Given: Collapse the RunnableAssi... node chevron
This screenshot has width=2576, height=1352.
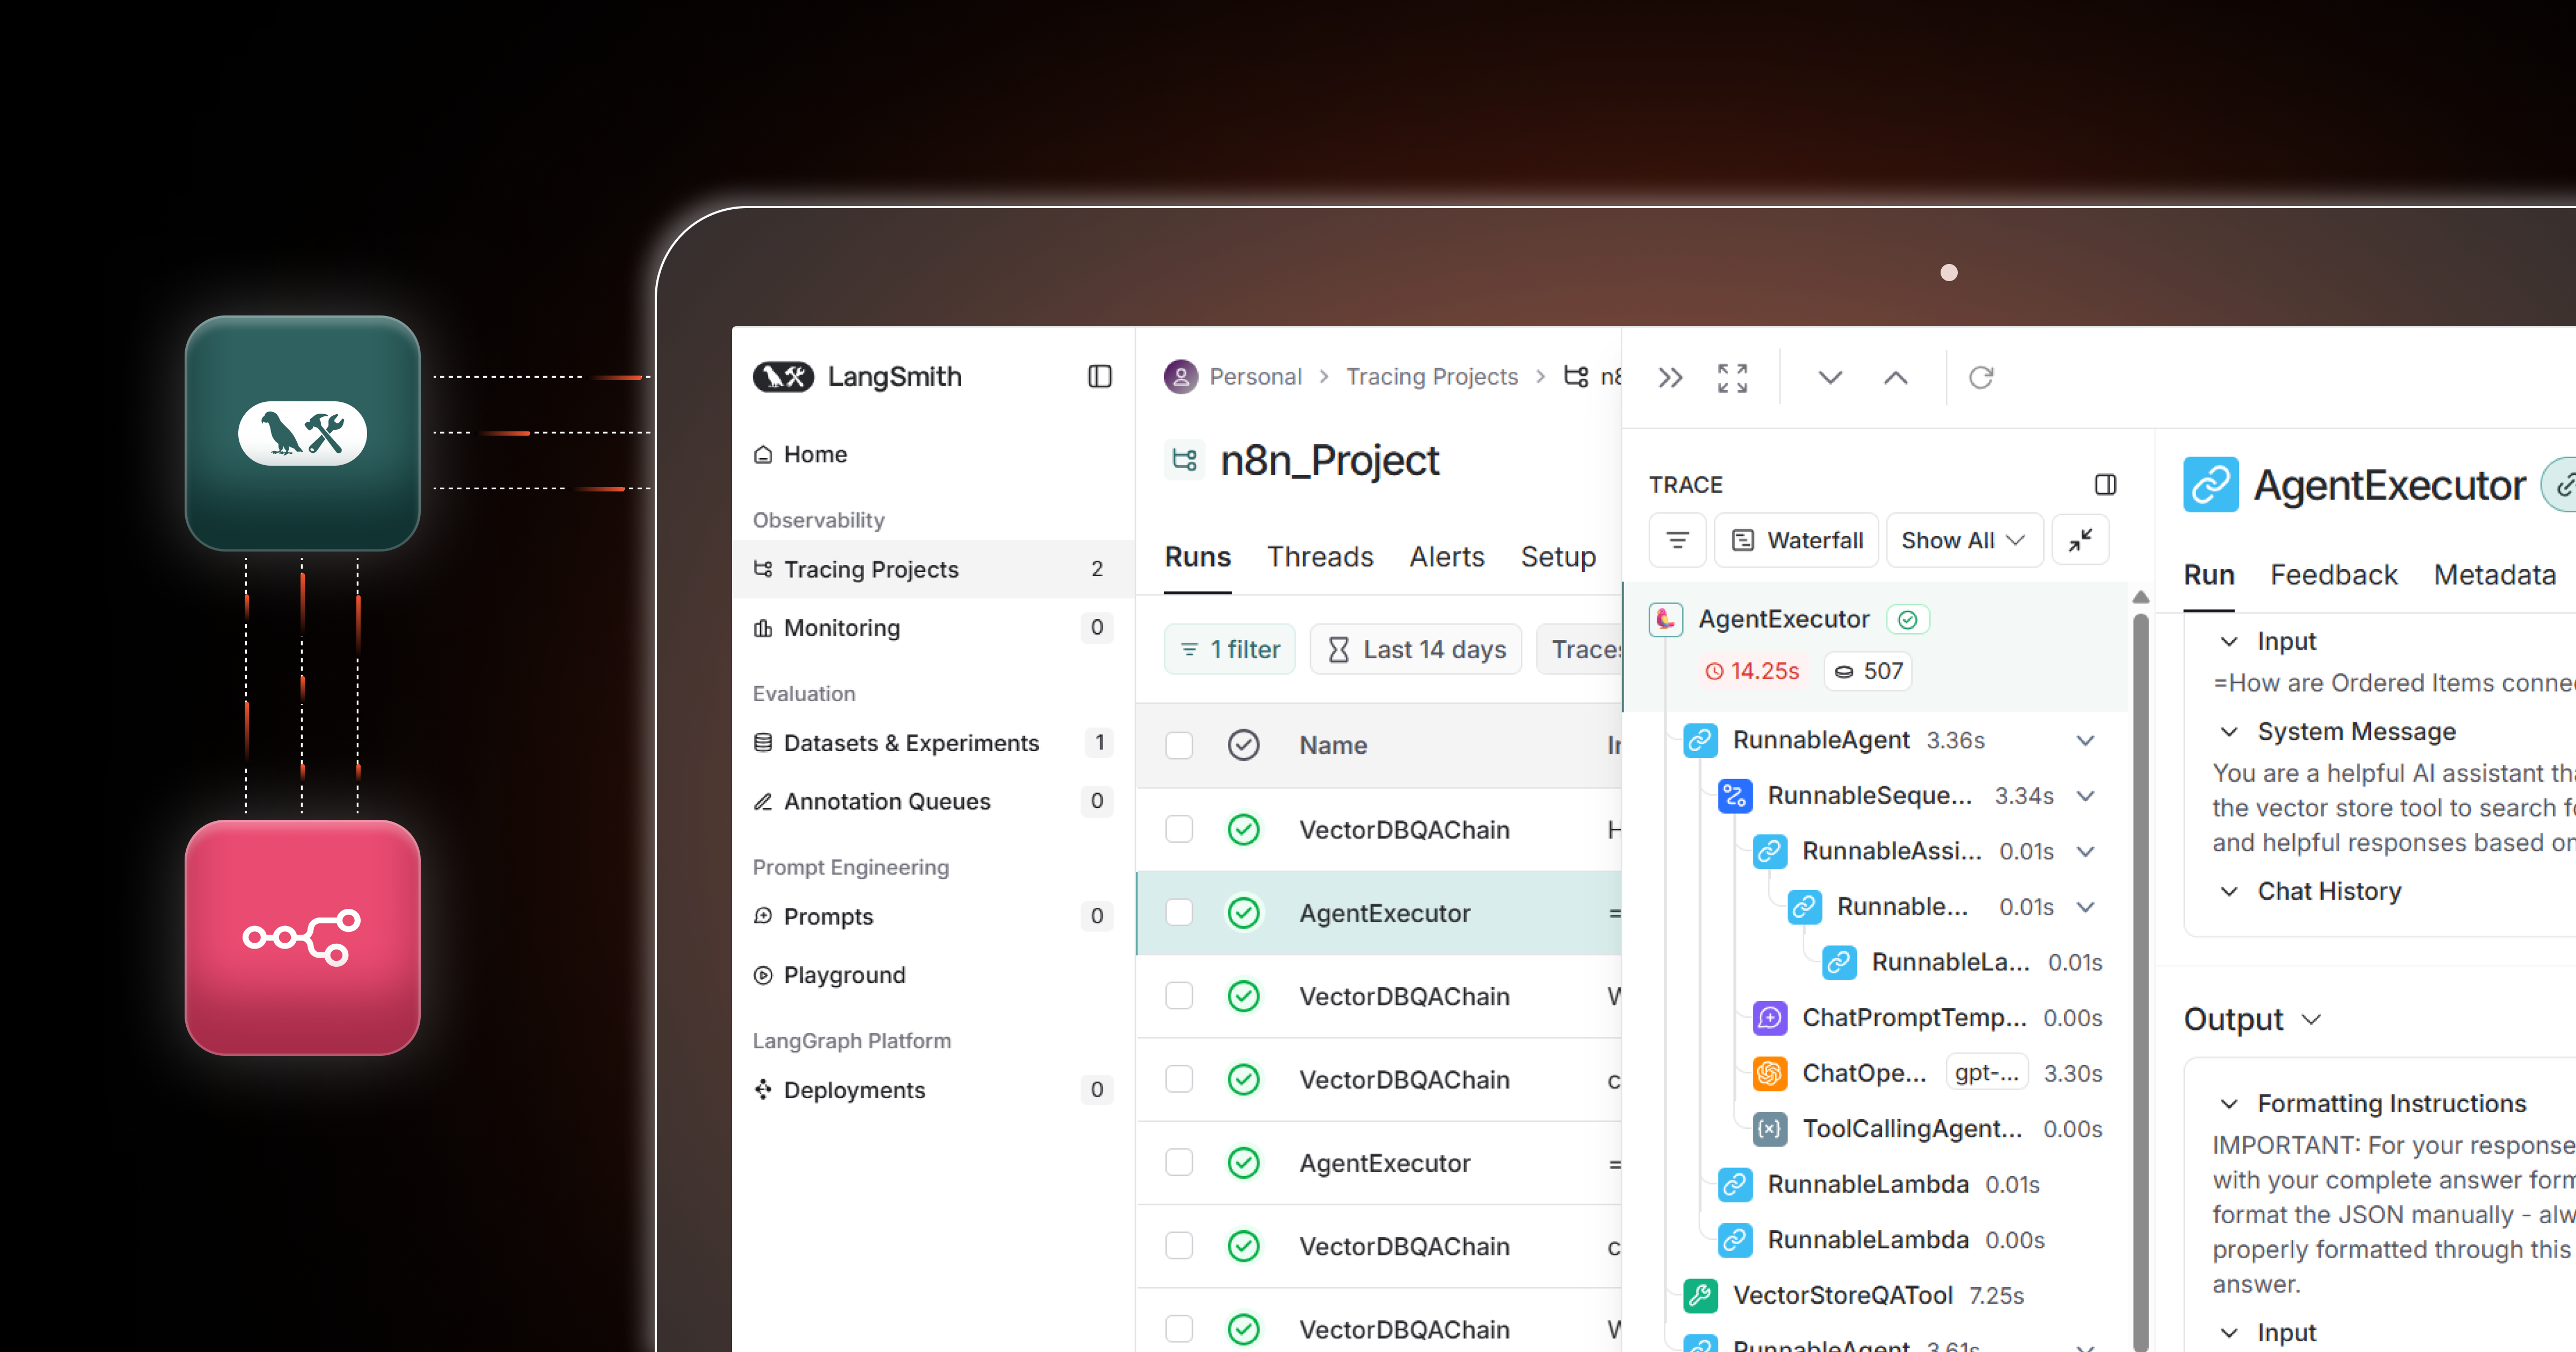Looking at the screenshot, I should 2085,852.
